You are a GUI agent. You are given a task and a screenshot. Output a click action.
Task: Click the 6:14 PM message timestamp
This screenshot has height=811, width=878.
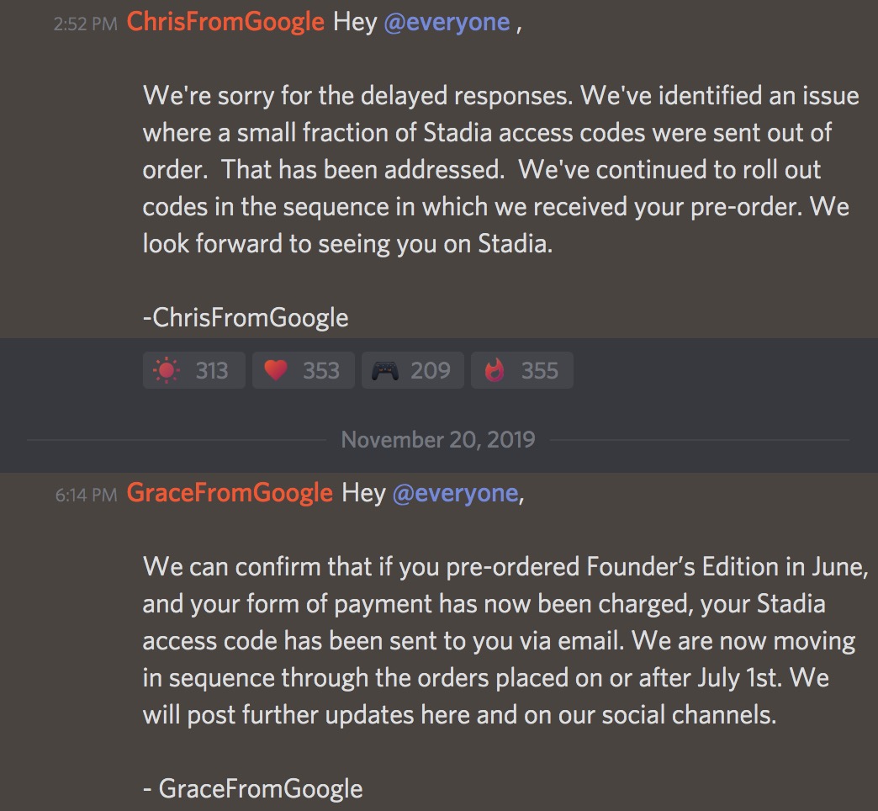click(x=86, y=495)
